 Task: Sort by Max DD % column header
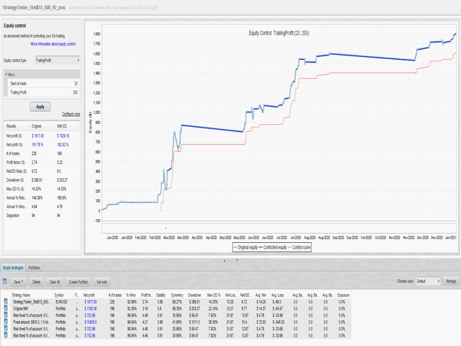click(x=214, y=295)
